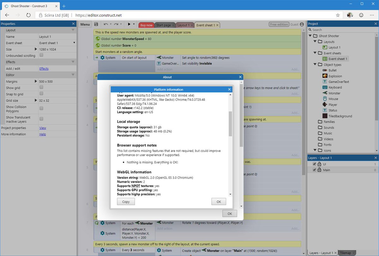379x256 pixels.
Task: Collapse the Object types folder
Action: [x=315, y=65]
